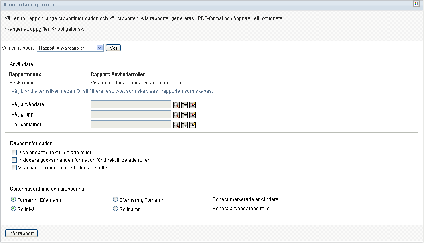
Task: Click search icon for Välj container
Action: click(x=176, y=125)
